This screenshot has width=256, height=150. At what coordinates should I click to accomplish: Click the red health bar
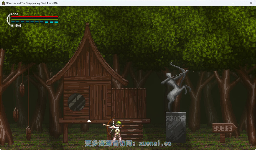tap(34, 17)
